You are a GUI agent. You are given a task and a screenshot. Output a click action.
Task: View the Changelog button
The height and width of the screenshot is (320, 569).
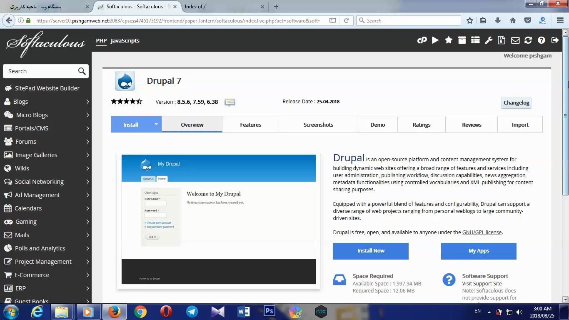(x=516, y=102)
